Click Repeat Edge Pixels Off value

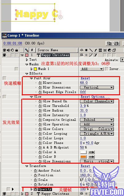click(83, 92)
